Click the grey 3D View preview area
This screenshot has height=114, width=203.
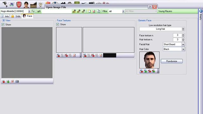[27, 53]
